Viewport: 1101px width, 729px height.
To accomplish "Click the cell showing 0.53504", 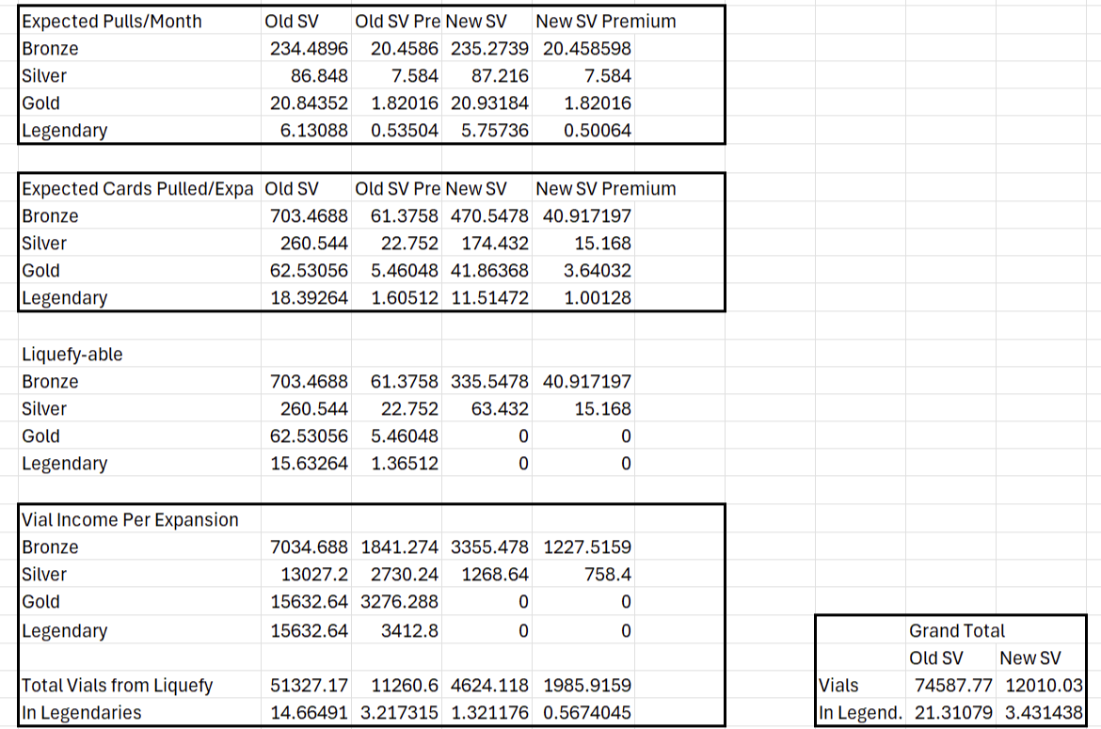I will [397, 131].
